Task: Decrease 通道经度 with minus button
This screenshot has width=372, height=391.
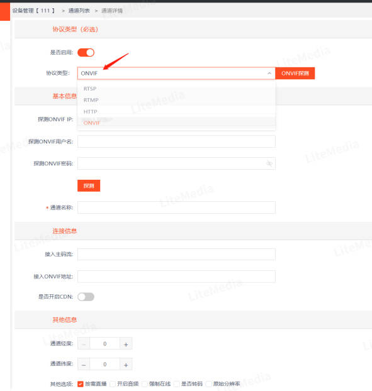Action: point(84,344)
